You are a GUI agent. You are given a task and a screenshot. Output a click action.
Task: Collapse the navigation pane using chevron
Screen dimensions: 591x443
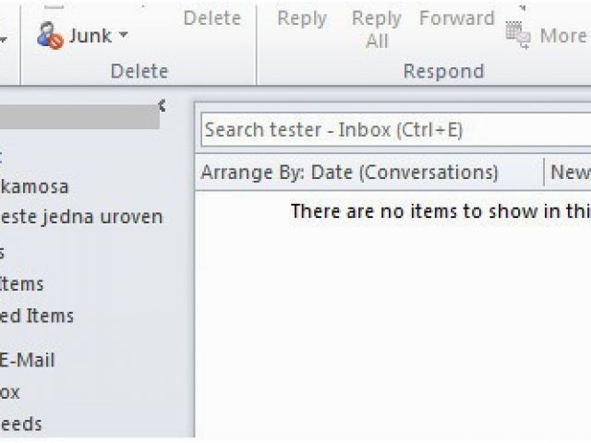pos(163,106)
